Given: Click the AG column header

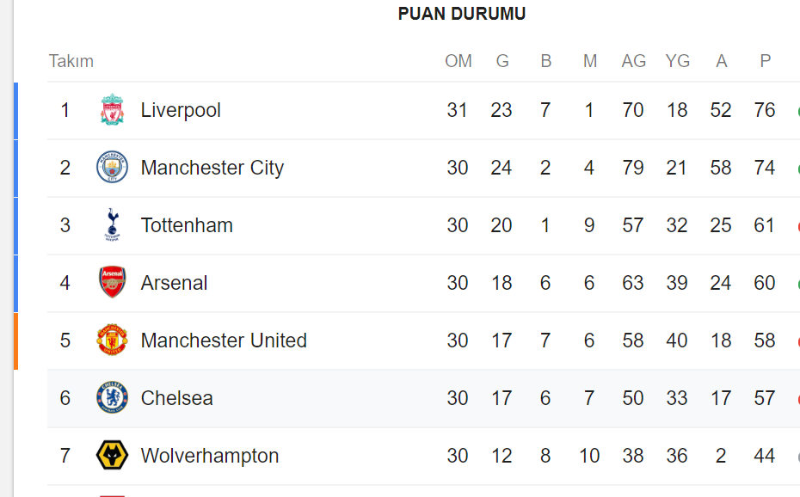Looking at the screenshot, I should 633,61.
